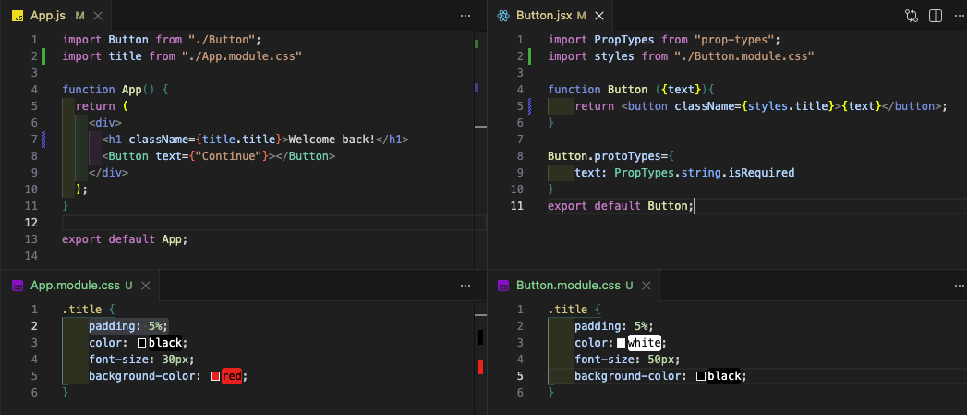The image size is (967, 415).
Task: Select the Button.module.css tab
Action: coord(568,286)
